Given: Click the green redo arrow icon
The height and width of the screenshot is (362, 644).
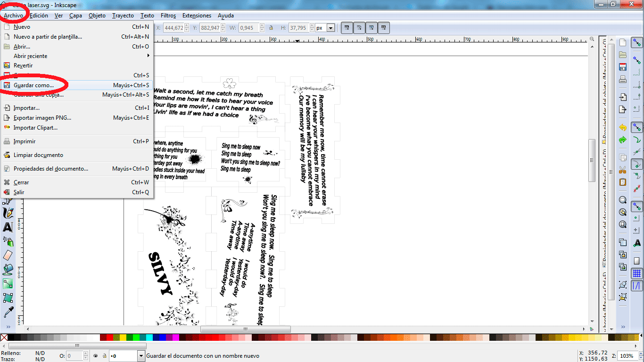Looking at the screenshot, I should (x=623, y=140).
